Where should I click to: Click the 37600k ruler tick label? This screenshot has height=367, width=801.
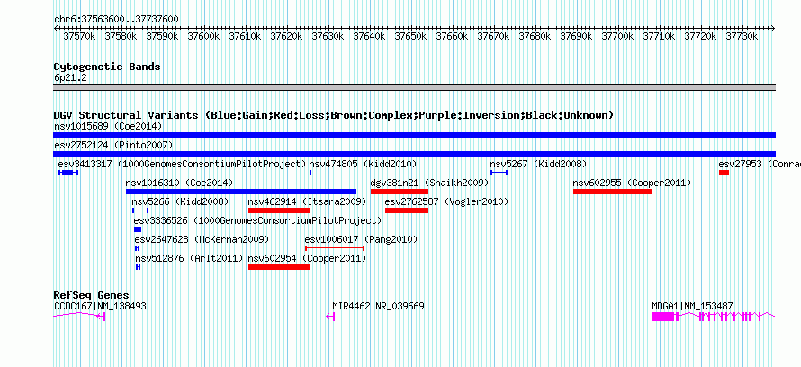(203, 36)
